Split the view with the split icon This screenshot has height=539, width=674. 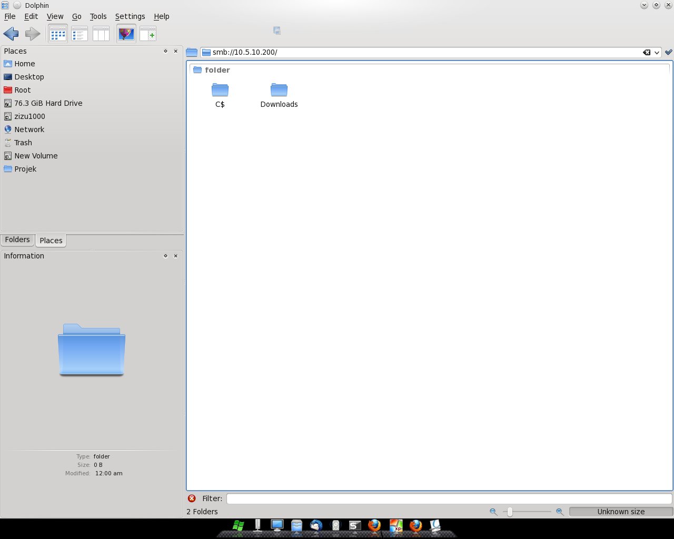click(147, 34)
